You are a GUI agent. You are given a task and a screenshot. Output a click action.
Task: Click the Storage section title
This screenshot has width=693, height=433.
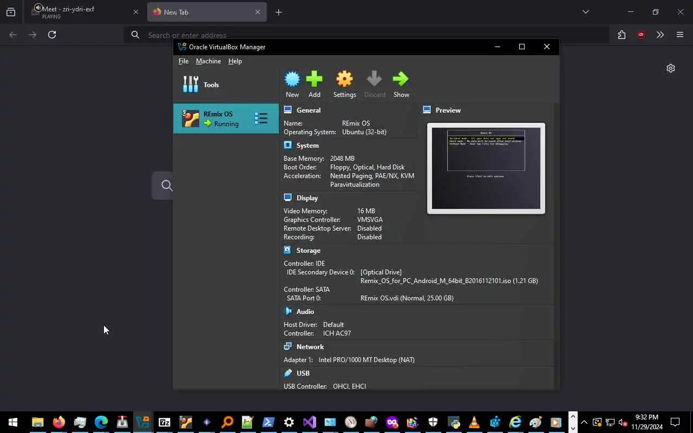pos(309,250)
